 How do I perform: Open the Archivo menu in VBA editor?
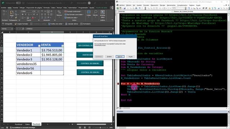pyautogui.click(x=122, y=5)
